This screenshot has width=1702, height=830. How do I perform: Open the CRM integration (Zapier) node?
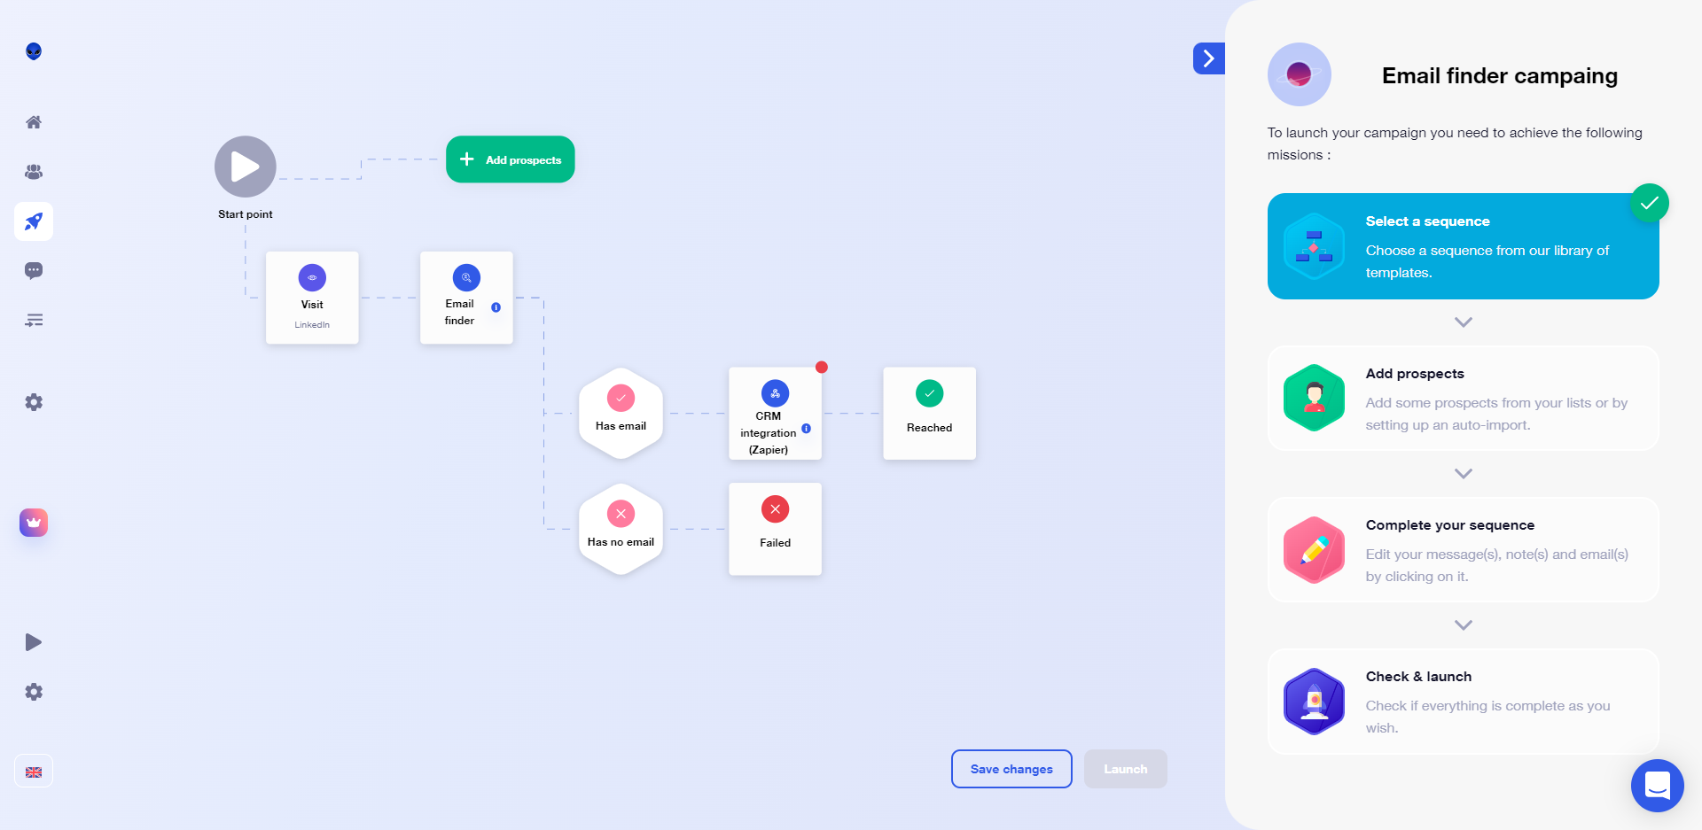point(775,414)
